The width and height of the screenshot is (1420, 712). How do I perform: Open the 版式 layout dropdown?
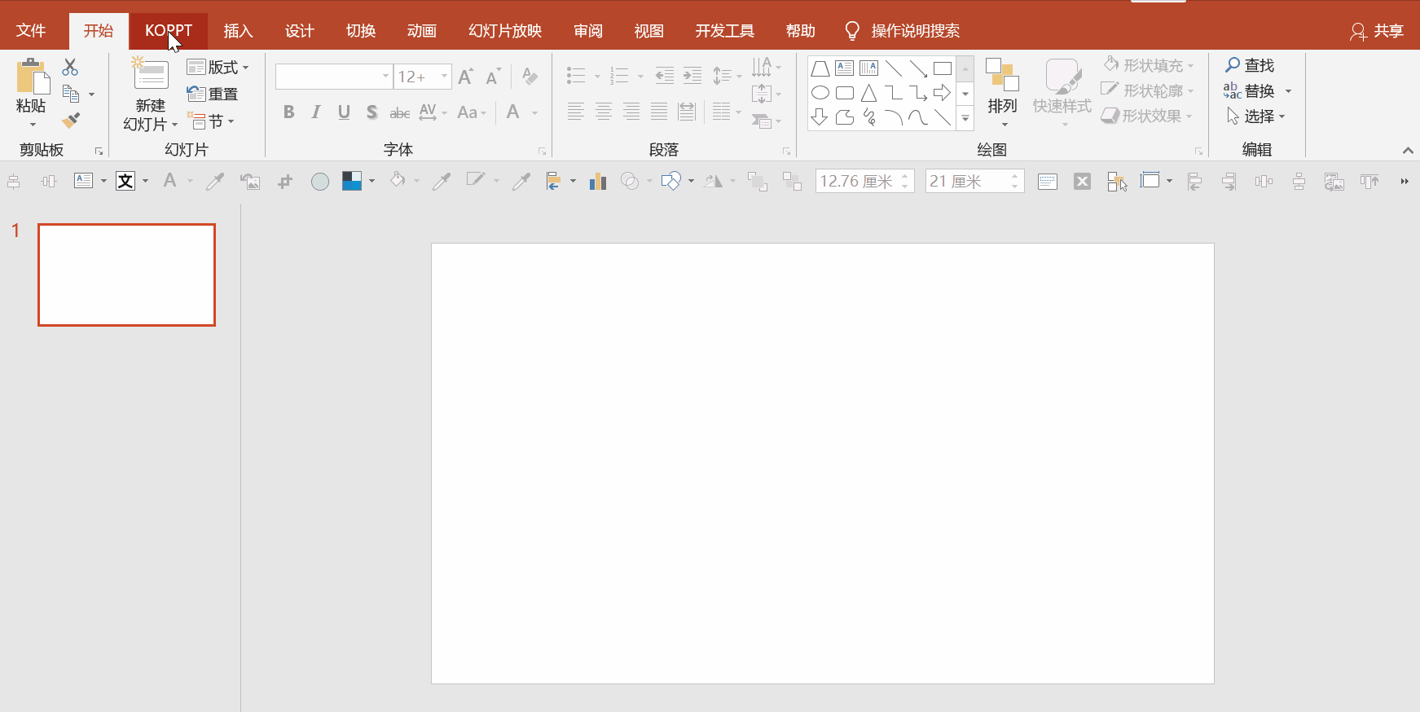(218, 67)
